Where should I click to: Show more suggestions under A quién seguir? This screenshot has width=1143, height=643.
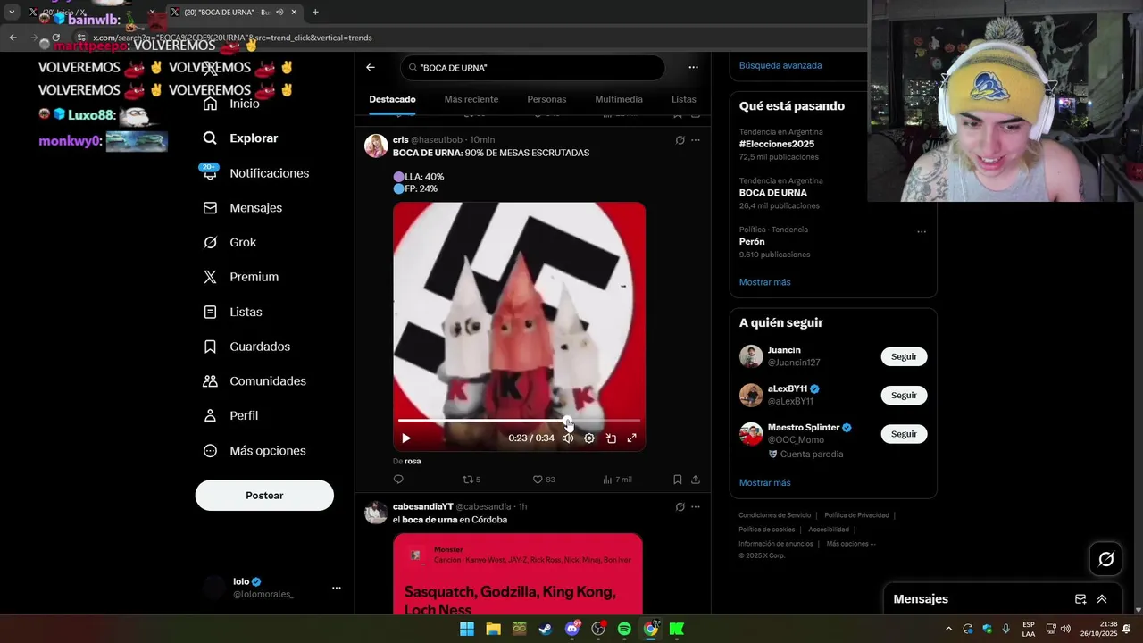(x=764, y=483)
